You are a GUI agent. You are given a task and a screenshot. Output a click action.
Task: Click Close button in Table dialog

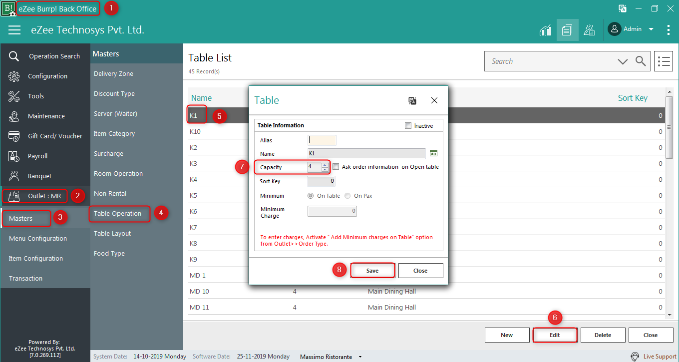pos(420,271)
